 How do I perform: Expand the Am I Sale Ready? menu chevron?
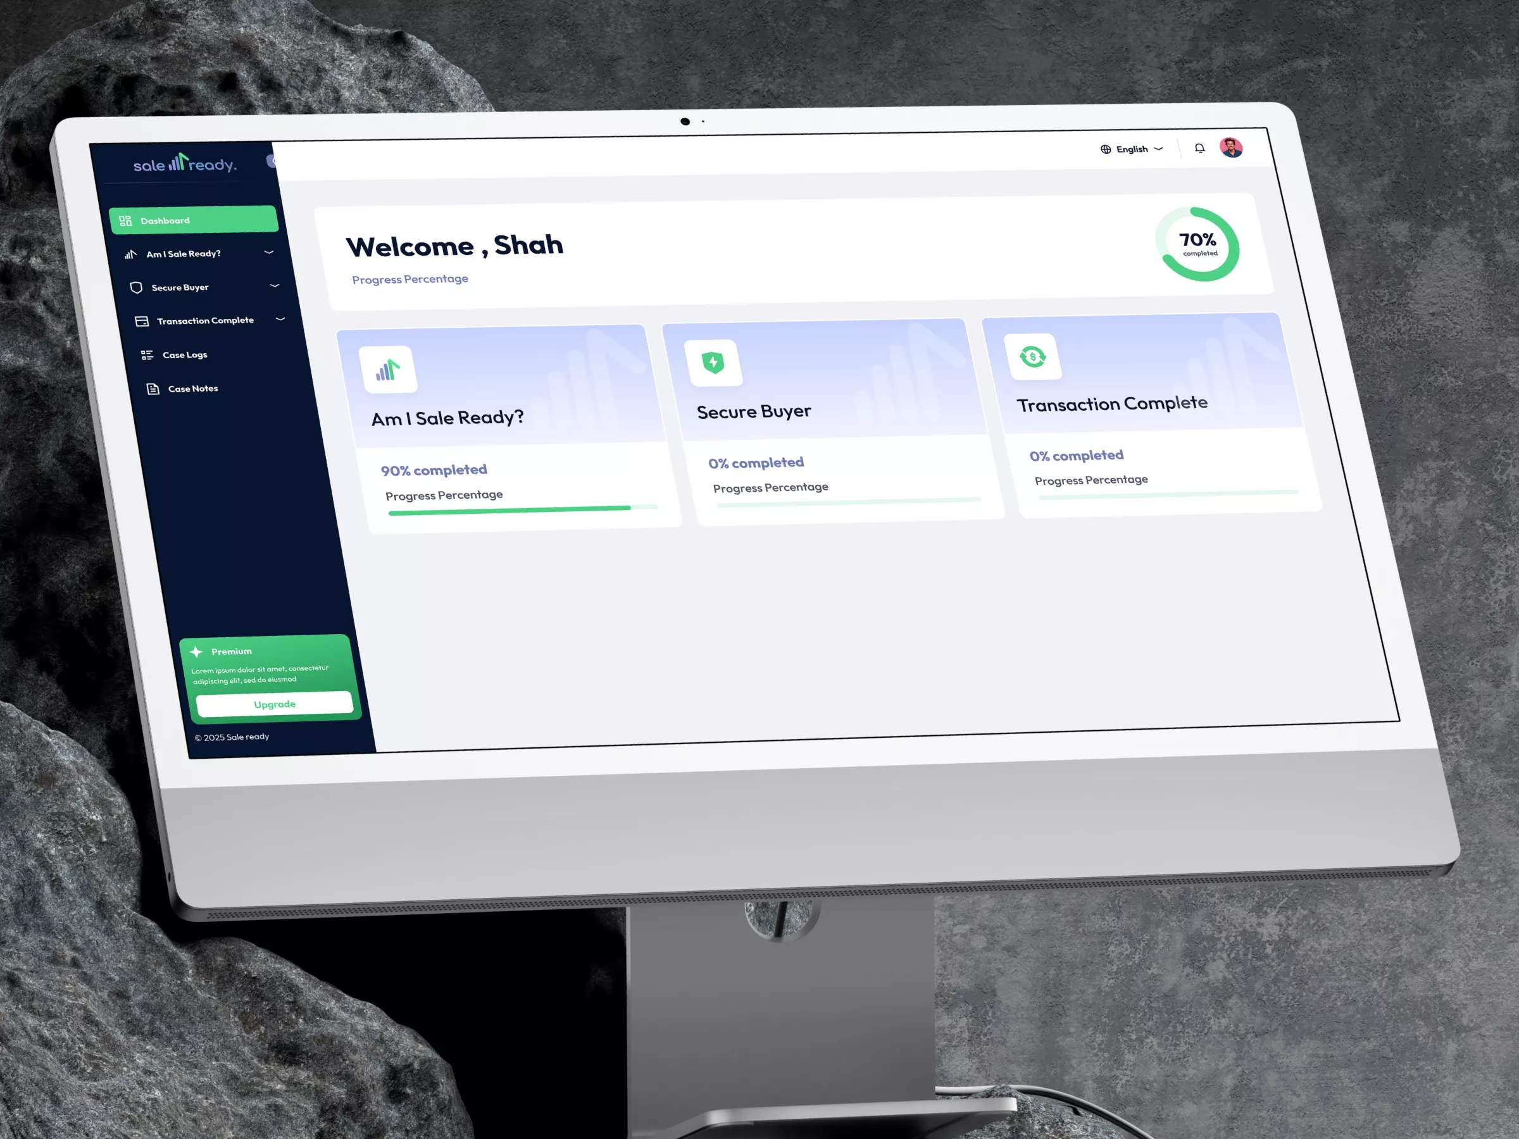[268, 252]
